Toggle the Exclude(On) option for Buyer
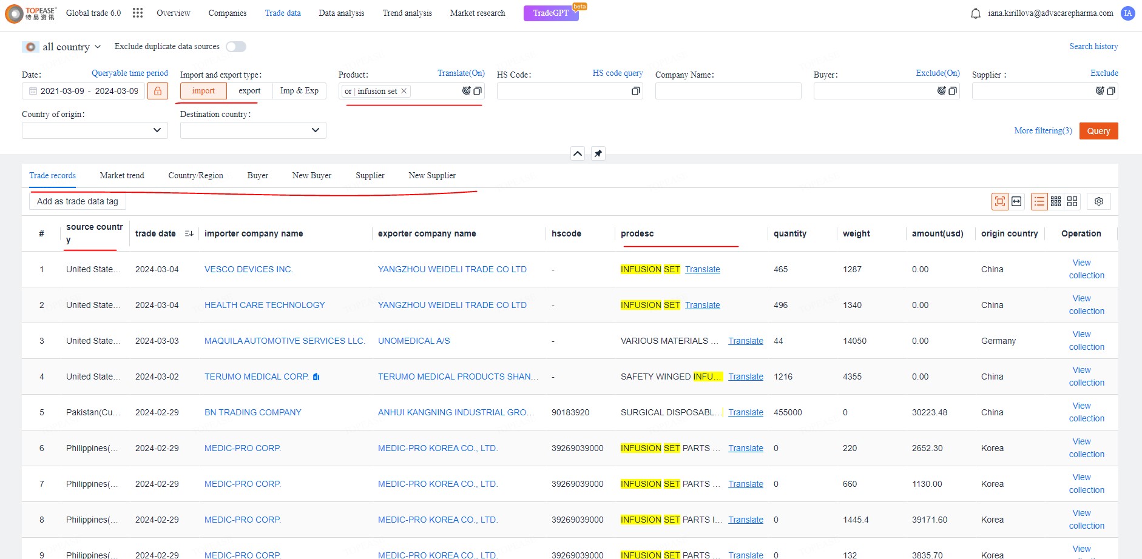This screenshot has height=559, width=1142. [938, 73]
